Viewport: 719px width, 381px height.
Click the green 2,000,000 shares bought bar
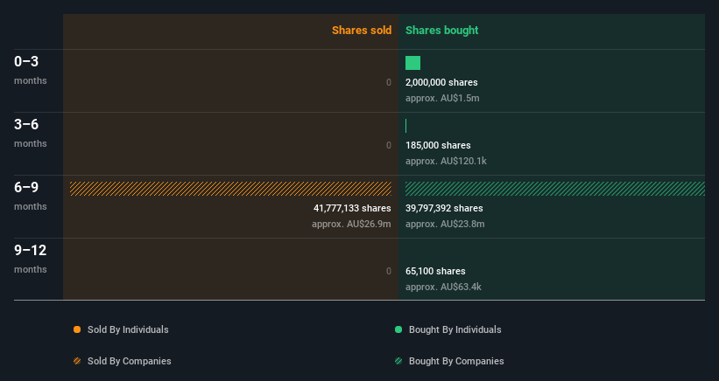pyautogui.click(x=412, y=63)
